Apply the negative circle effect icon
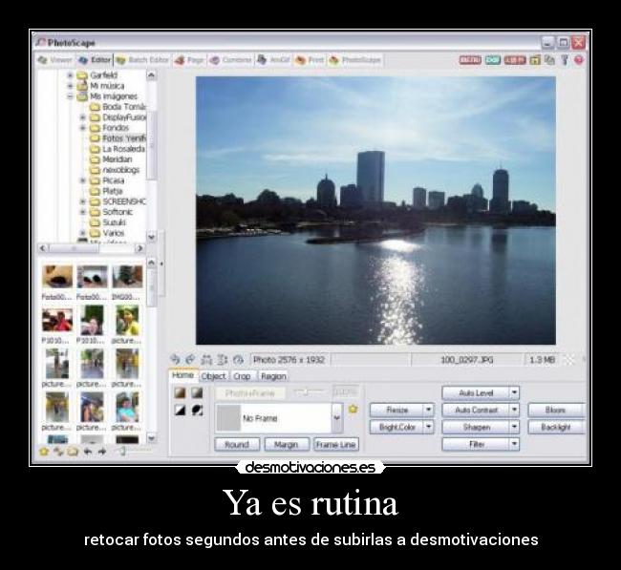Viewport: 621px width, 570px height. pyautogui.click(x=197, y=411)
